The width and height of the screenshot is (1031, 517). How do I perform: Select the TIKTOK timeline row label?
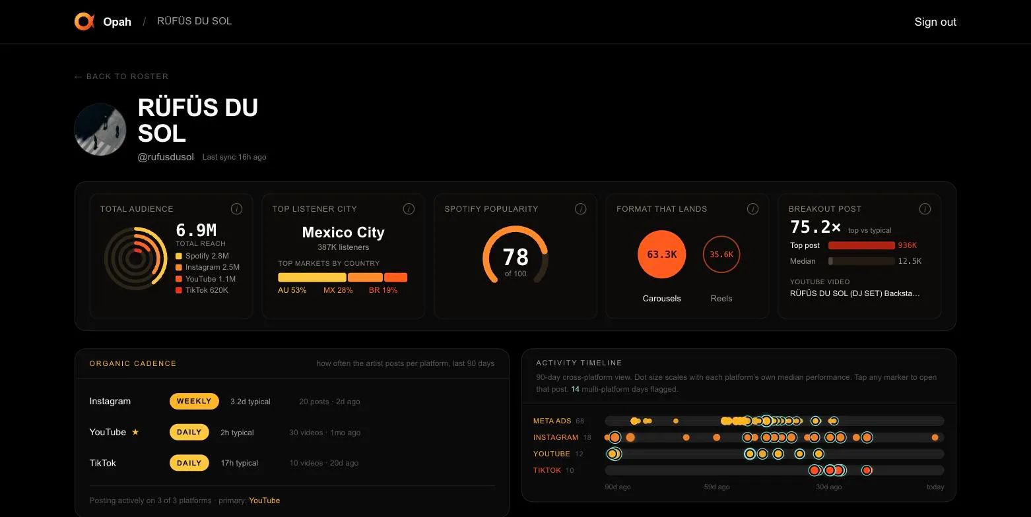(x=547, y=470)
